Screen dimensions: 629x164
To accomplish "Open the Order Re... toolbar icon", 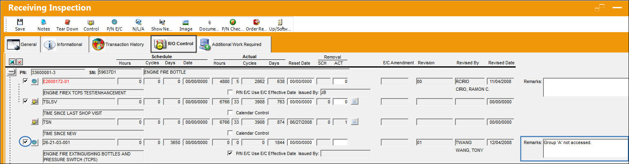I will pos(256,25).
